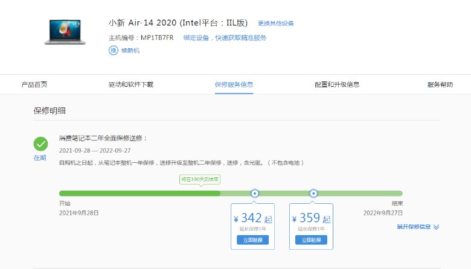Click the first timeline marker above ¥342

pyautogui.click(x=255, y=194)
